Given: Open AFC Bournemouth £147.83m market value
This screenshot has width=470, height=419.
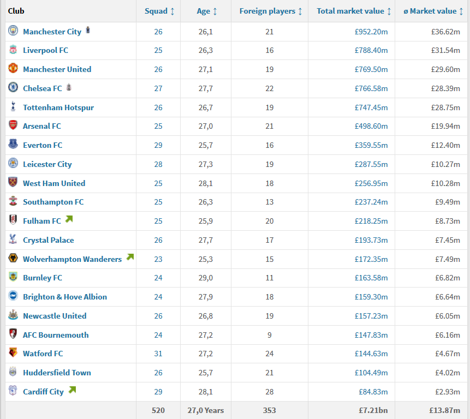Looking at the screenshot, I should (x=371, y=335).
